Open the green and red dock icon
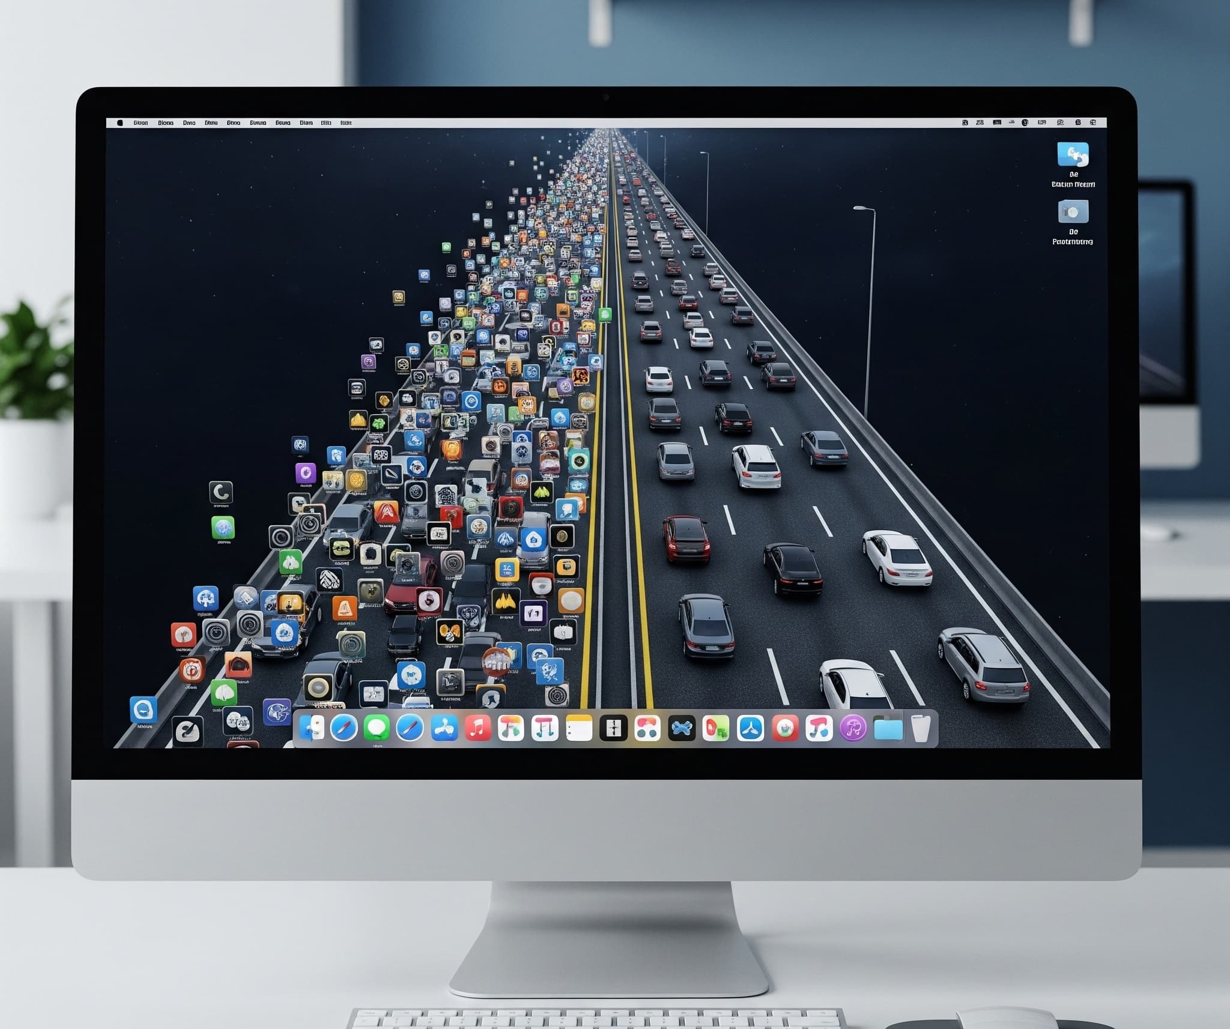 [x=716, y=728]
